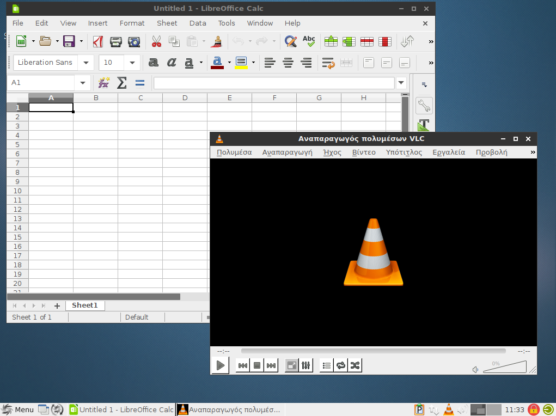556x416 pixels.
Task: Expand the Liberation Sans font name dropdown
Action: click(x=85, y=63)
